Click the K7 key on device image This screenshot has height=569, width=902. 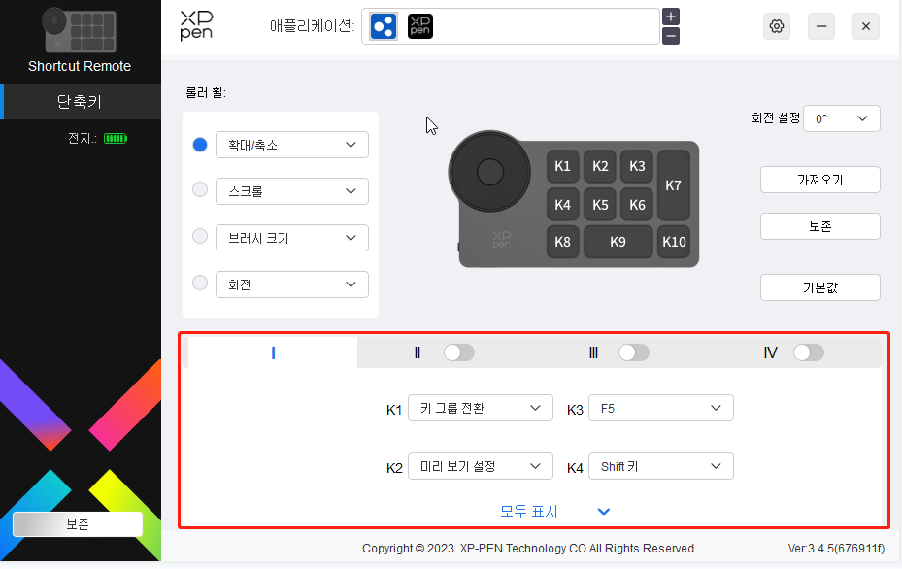click(673, 184)
